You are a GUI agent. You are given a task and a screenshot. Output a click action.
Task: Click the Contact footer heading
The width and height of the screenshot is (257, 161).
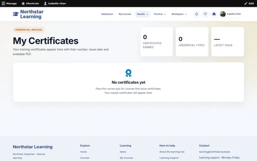[204, 146]
